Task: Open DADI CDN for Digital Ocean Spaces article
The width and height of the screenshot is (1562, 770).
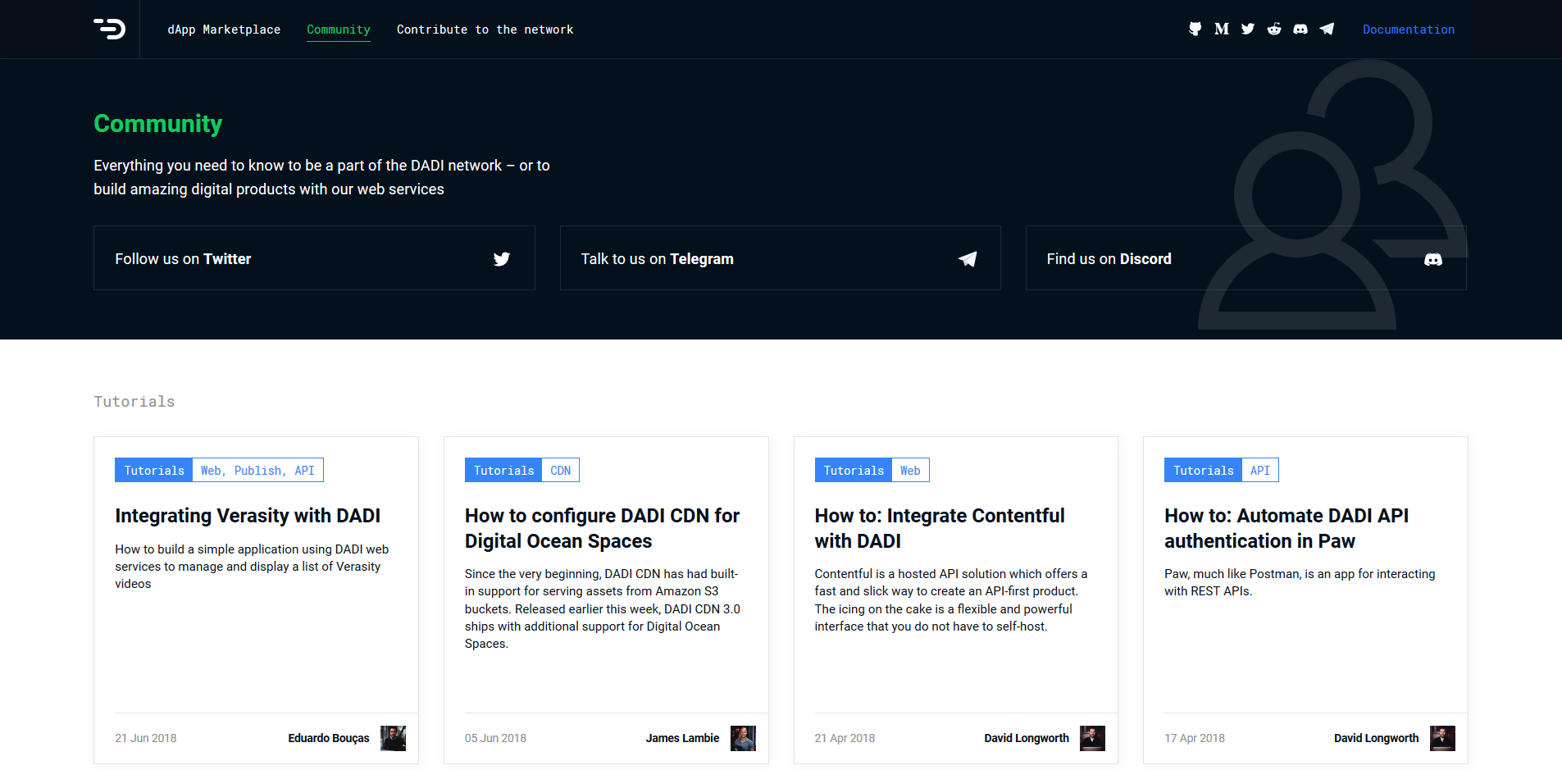Action: 602,528
